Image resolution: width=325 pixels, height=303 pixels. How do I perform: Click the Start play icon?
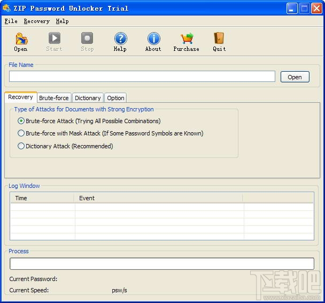click(x=55, y=38)
